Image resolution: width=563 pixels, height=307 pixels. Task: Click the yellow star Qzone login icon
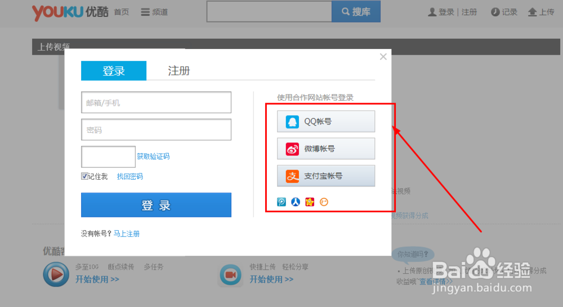310,202
